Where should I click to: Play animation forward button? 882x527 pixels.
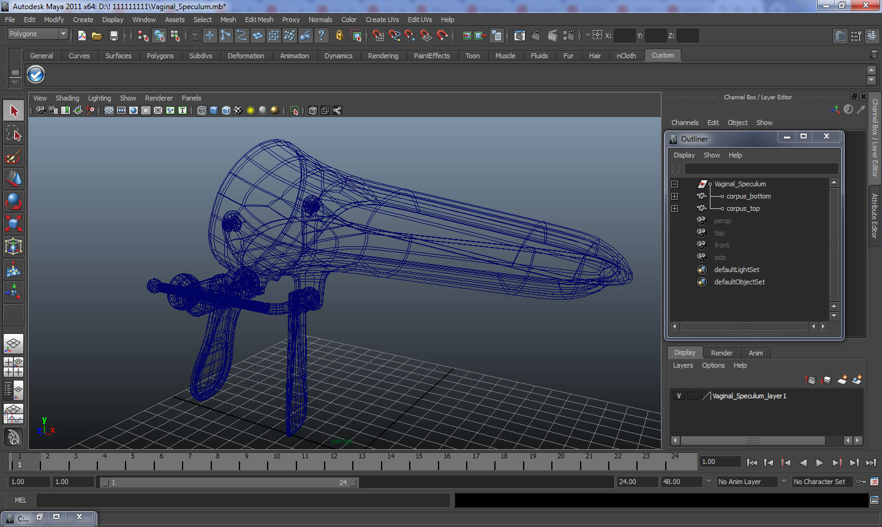click(820, 463)
